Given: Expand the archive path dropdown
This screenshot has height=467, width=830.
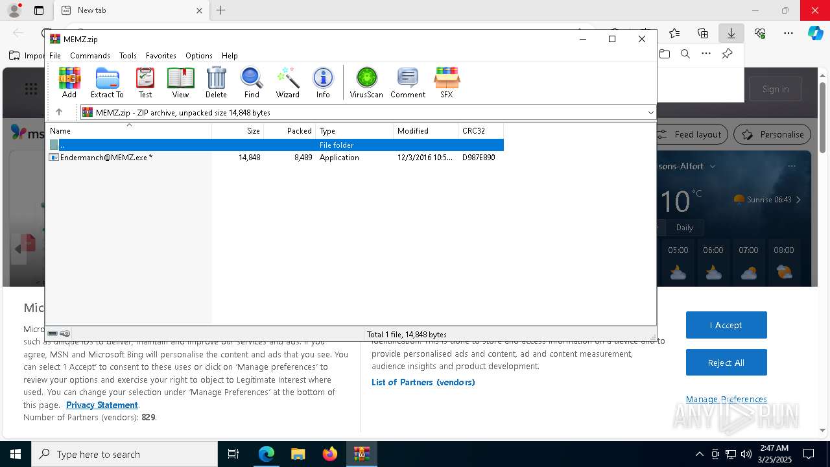Looking at the screenshot, I should [x=650, y=112].
